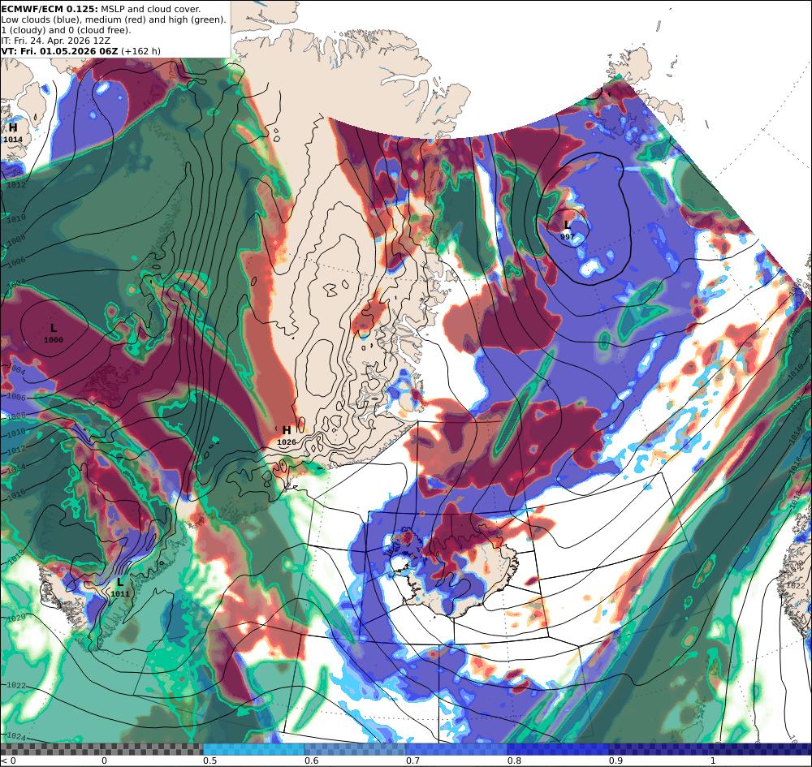
Task: Click the '0.7' color bar tick label
Action: (413, 761)
